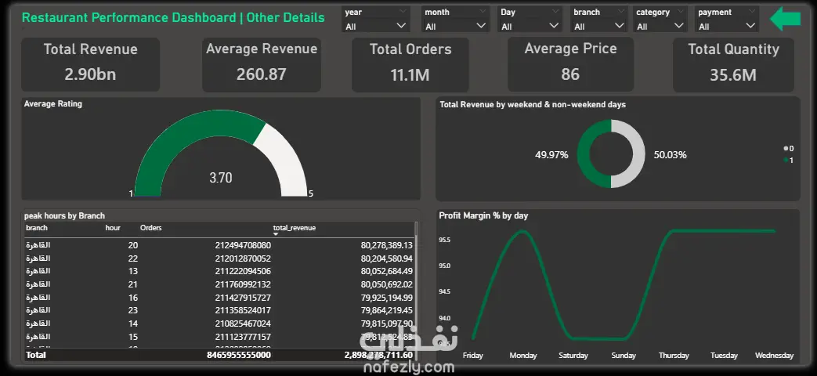
Task: Click Wednesday on the profit margin axis
Action: coord(774,356)
